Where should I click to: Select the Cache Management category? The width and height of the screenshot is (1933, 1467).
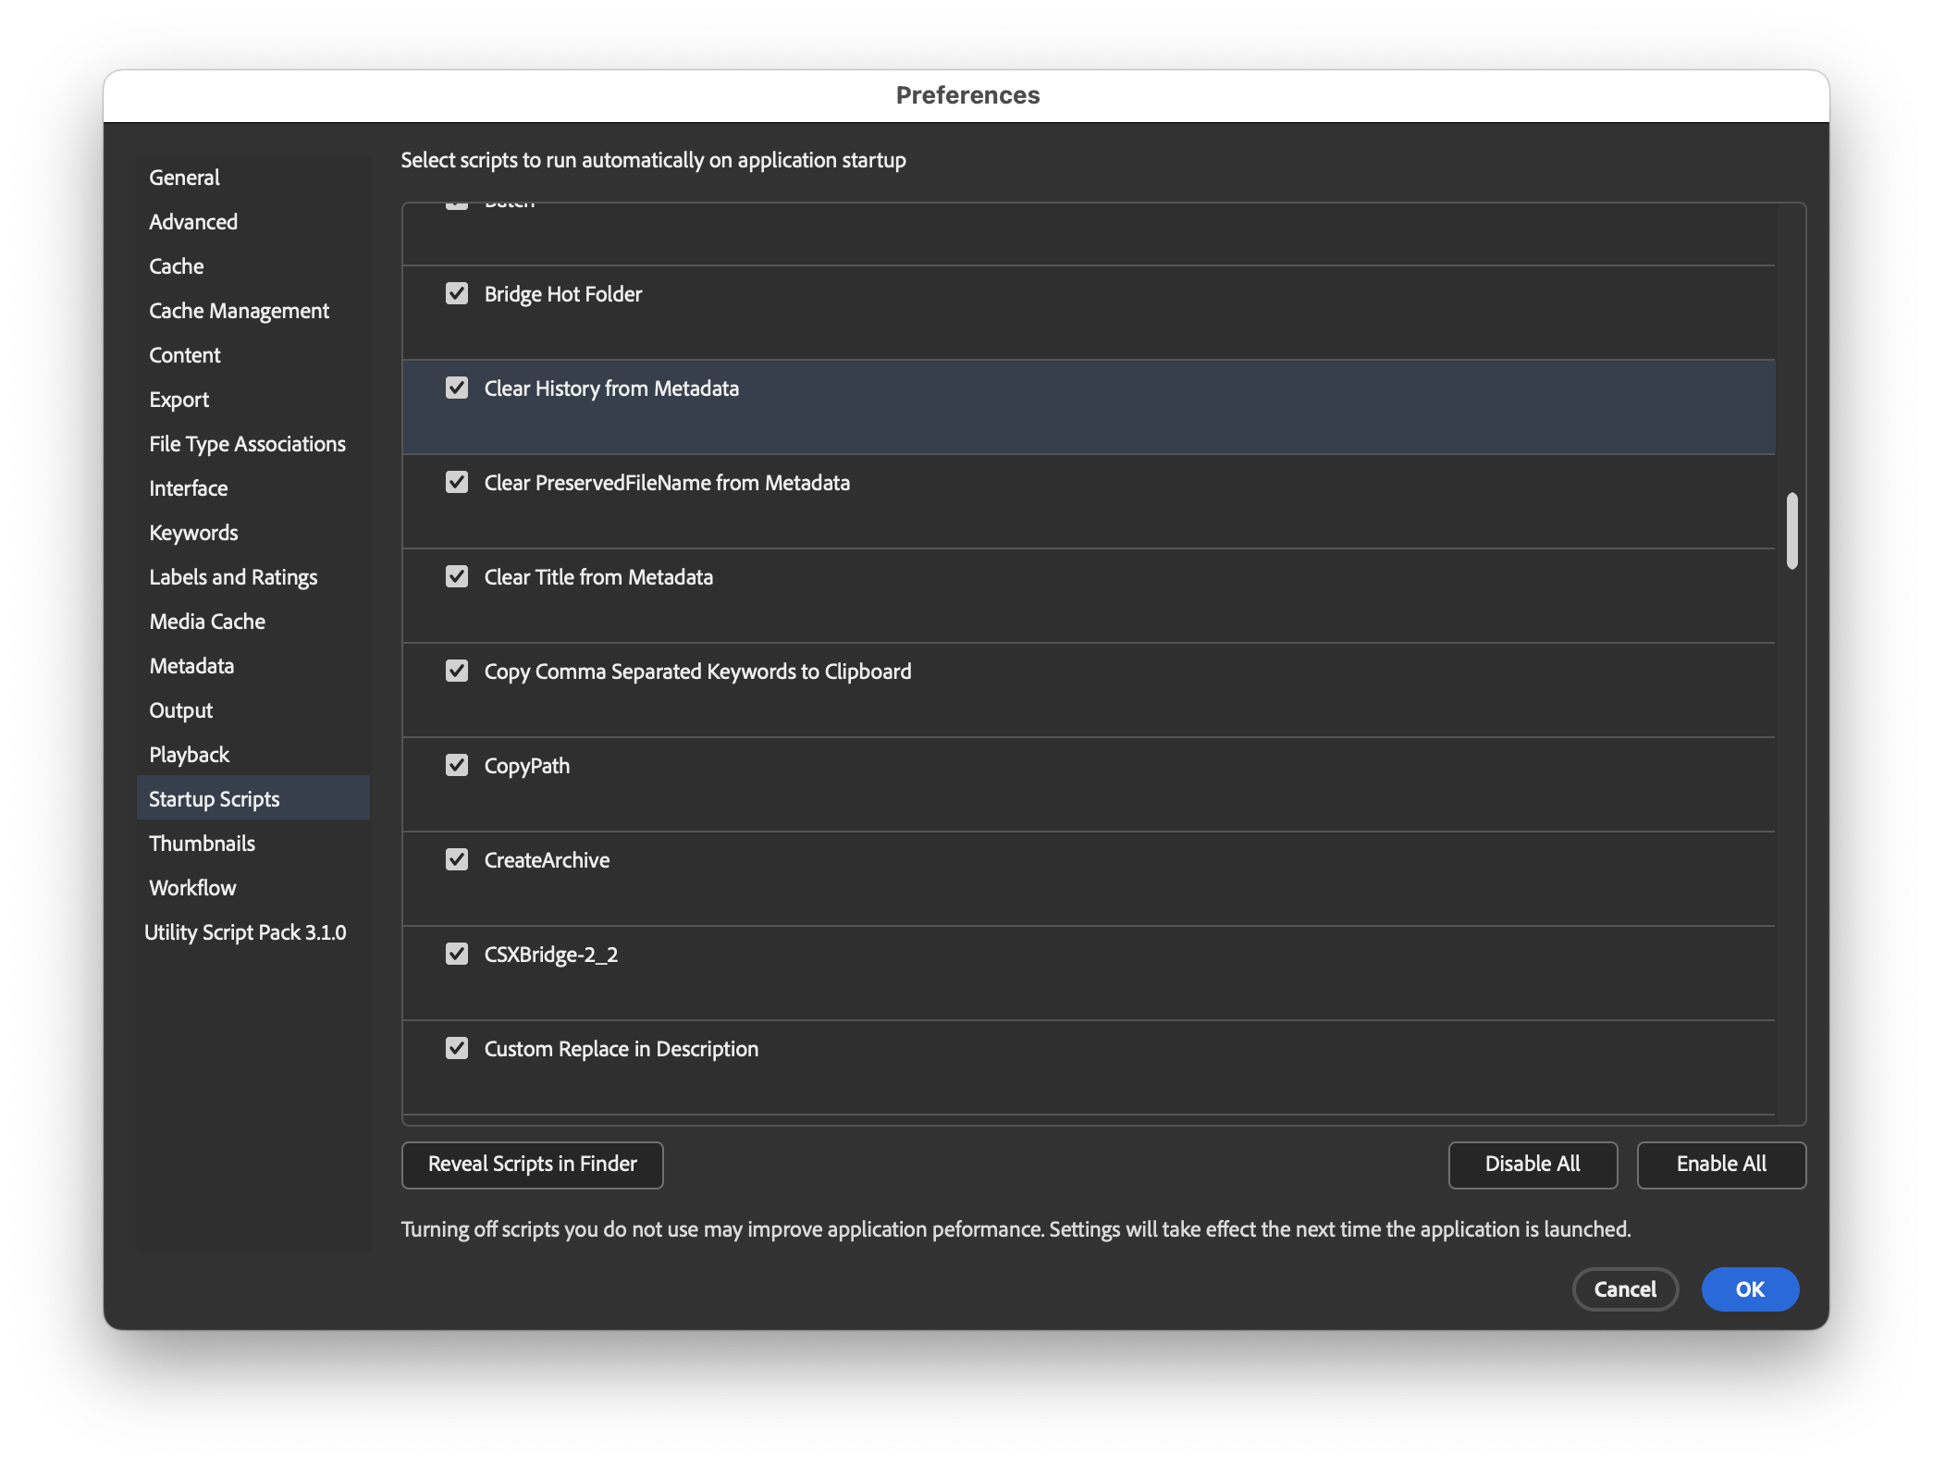tap(239, 310)
